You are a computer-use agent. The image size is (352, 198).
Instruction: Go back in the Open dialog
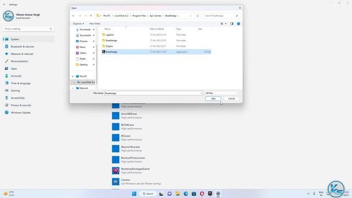pos(73,16)
